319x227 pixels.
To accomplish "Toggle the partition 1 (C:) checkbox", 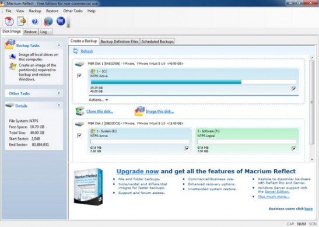I will 293,89.
